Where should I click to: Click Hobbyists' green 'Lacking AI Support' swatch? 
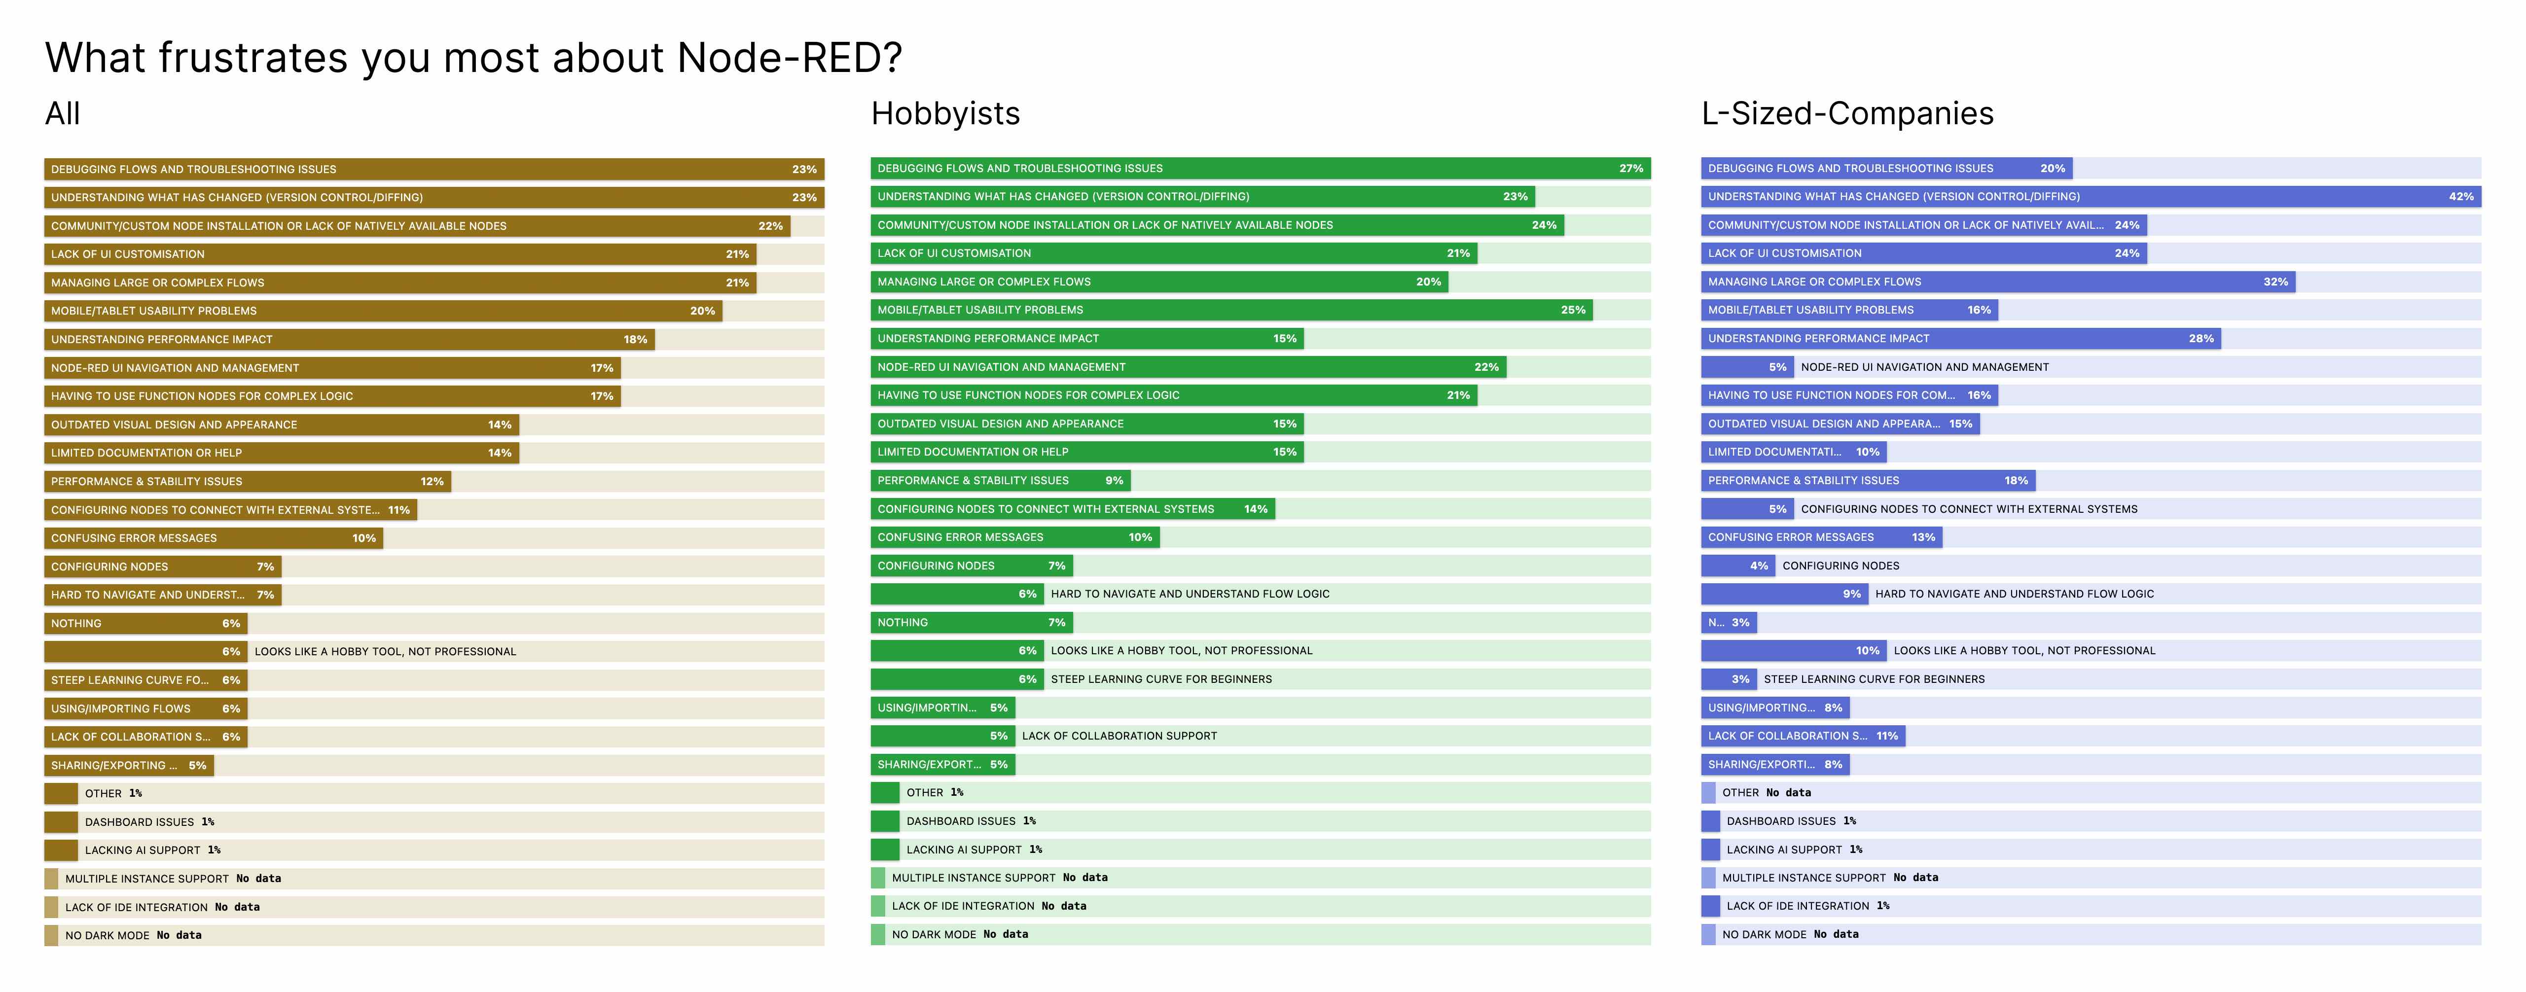coord(884,850)
